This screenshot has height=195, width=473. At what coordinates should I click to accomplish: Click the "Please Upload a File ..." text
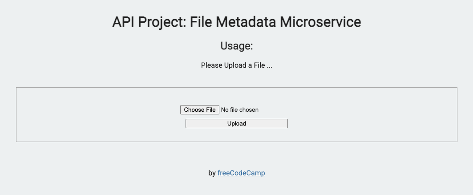click(x=237, y=65)
